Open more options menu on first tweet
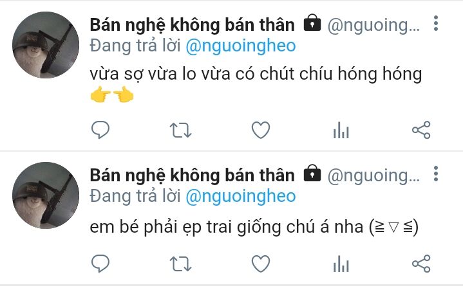 click(x=436, y=23)
